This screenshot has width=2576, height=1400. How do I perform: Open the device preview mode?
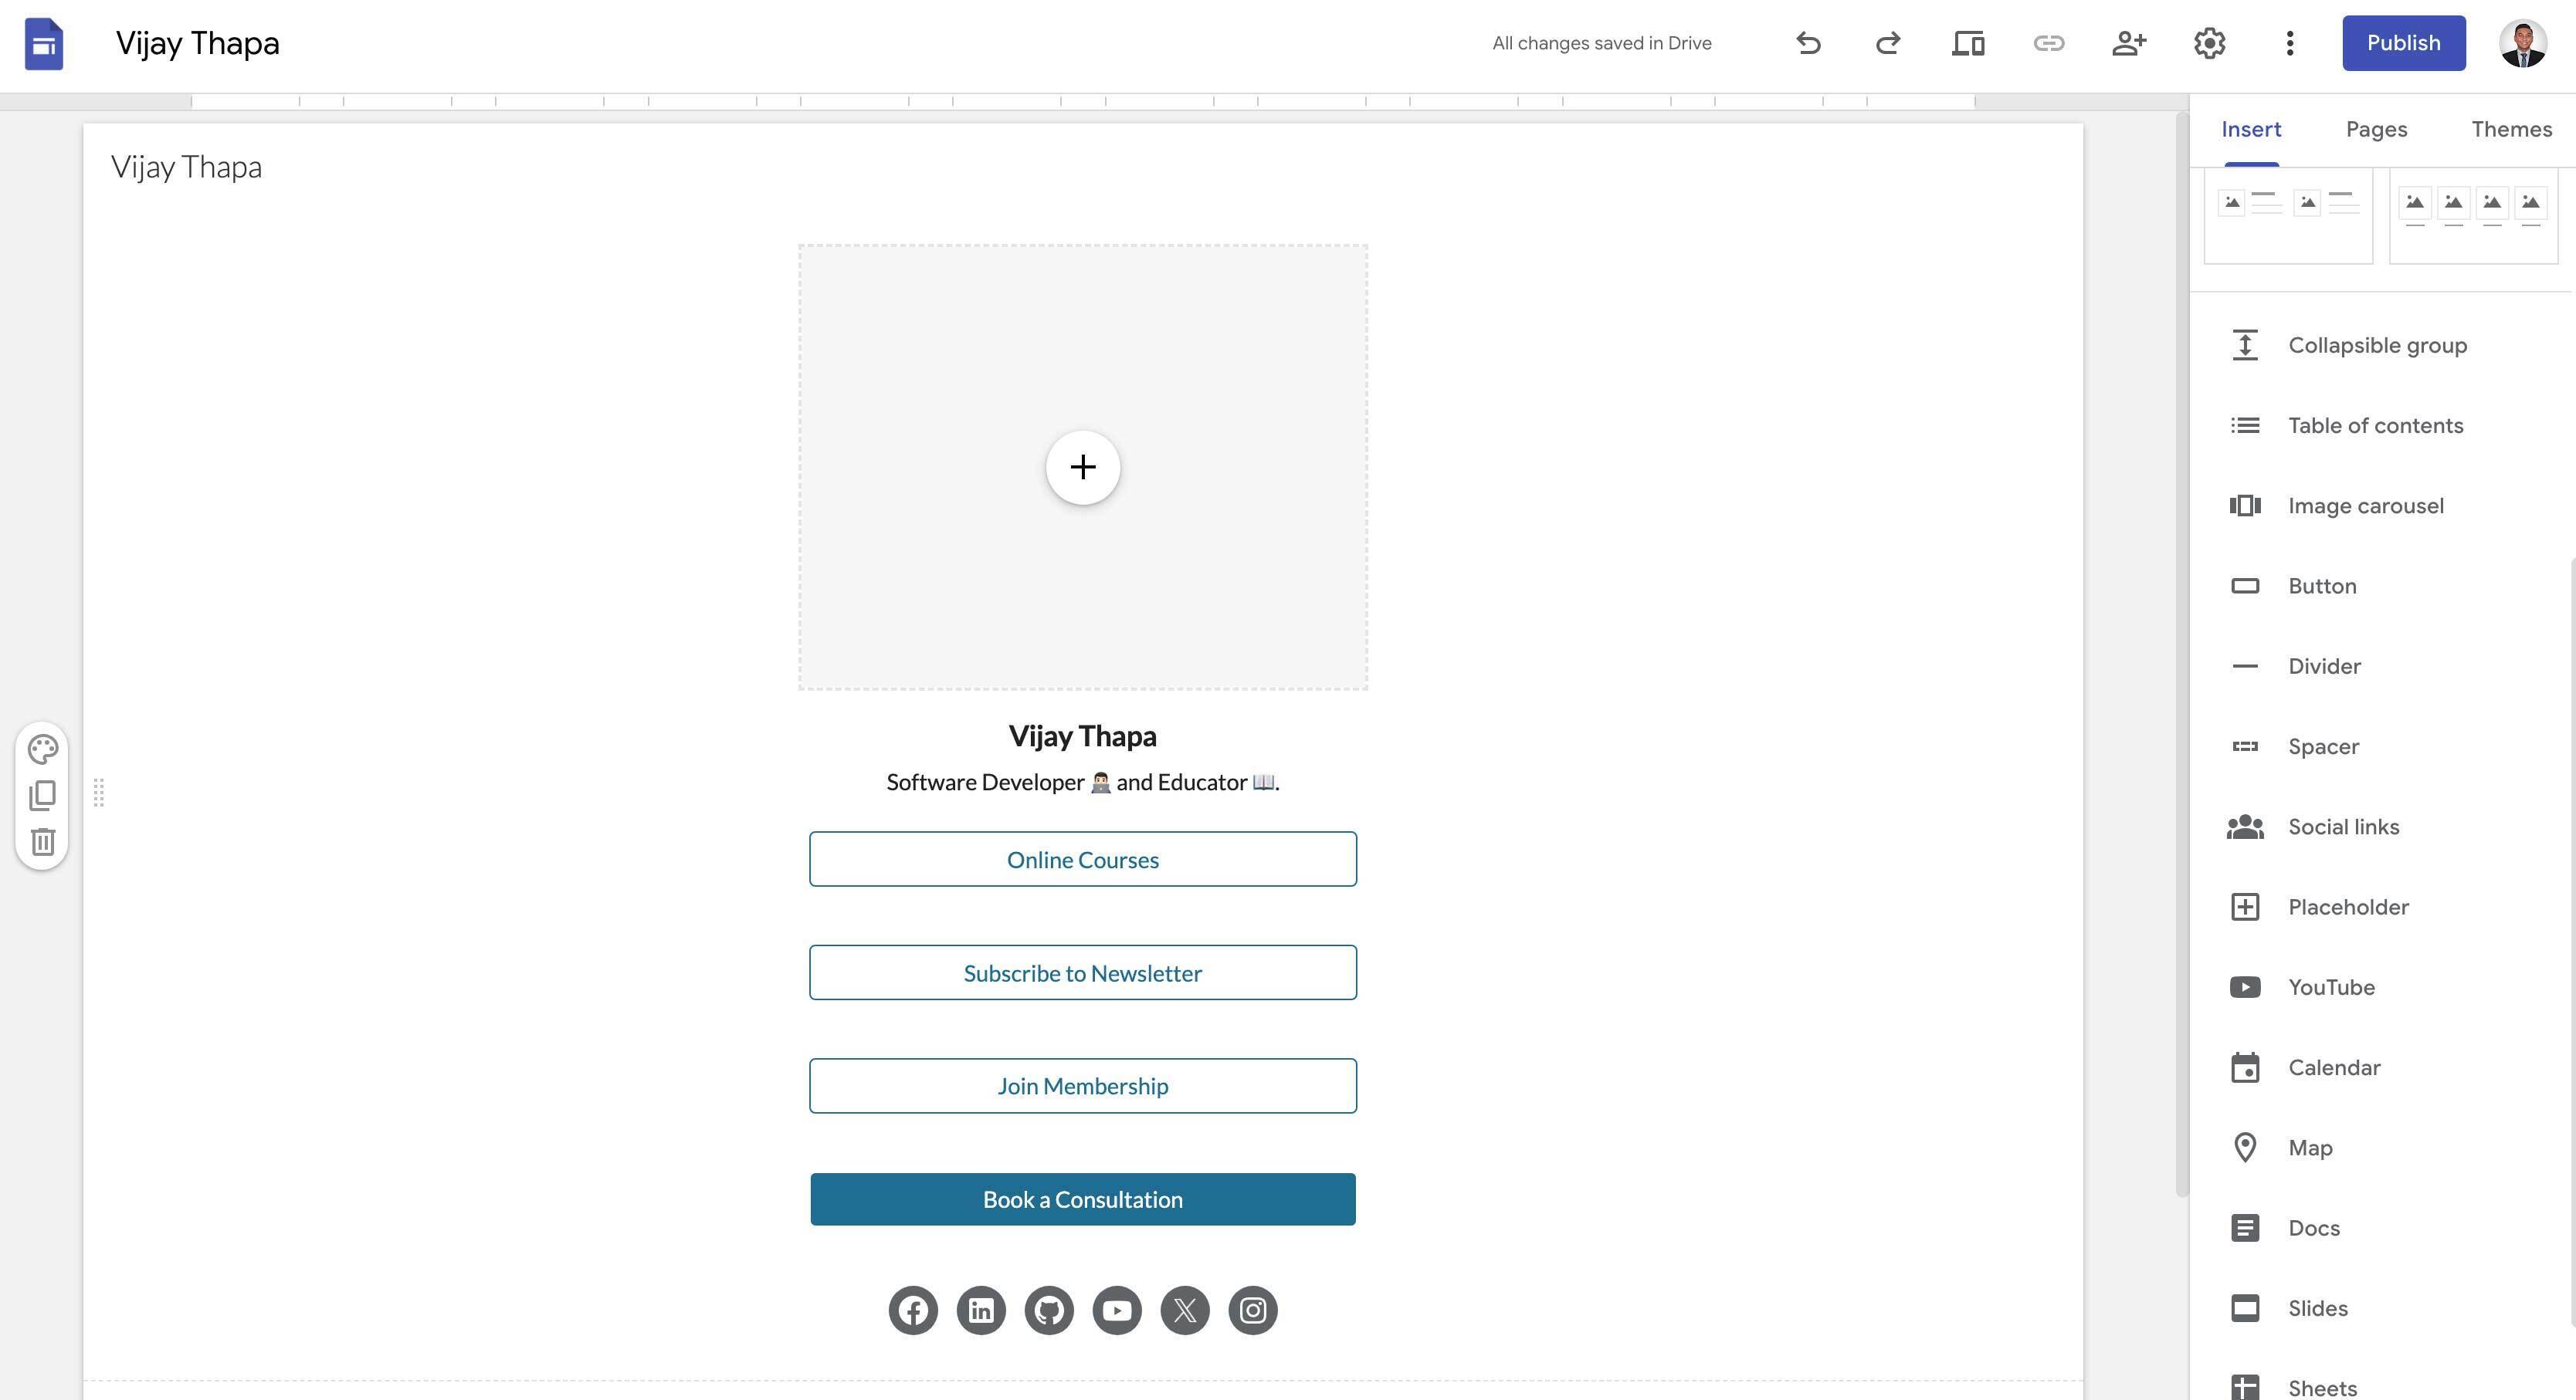tap(1968, 43)
